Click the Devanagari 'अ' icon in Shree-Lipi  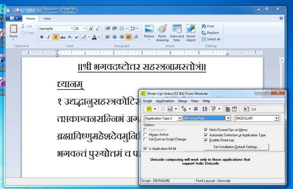click(195, 109)
